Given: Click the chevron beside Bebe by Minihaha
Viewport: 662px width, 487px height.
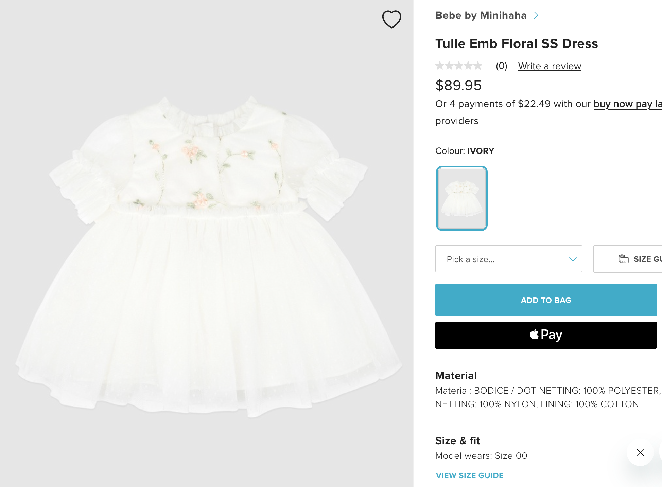Looking at the screenshot, I should pos(536,15).
